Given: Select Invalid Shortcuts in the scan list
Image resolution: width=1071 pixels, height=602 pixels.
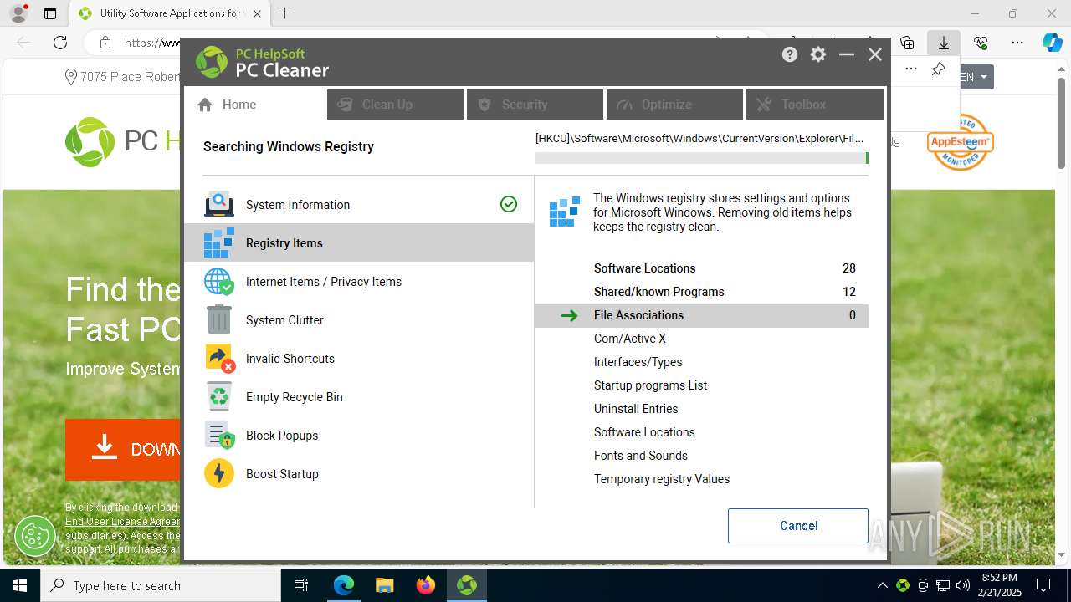Looking at the screenshot, I should (x=359, y=358).
